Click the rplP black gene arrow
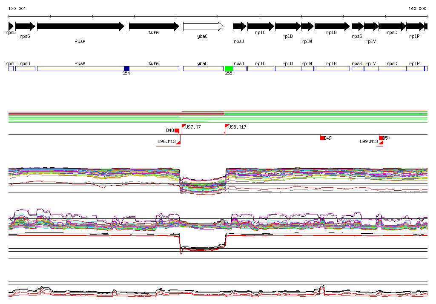 pyautogui.click(x=416, y=26)
